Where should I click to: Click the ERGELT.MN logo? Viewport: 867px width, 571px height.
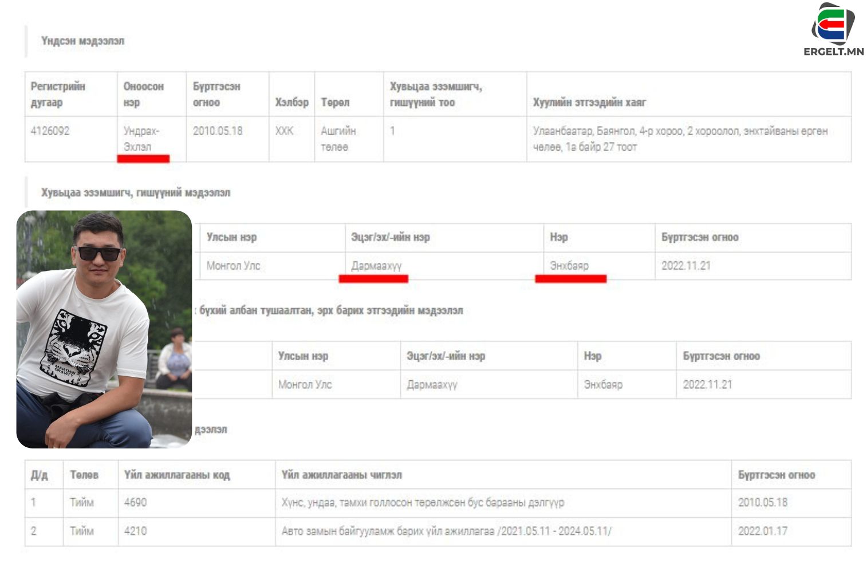[x=833, y=30]
